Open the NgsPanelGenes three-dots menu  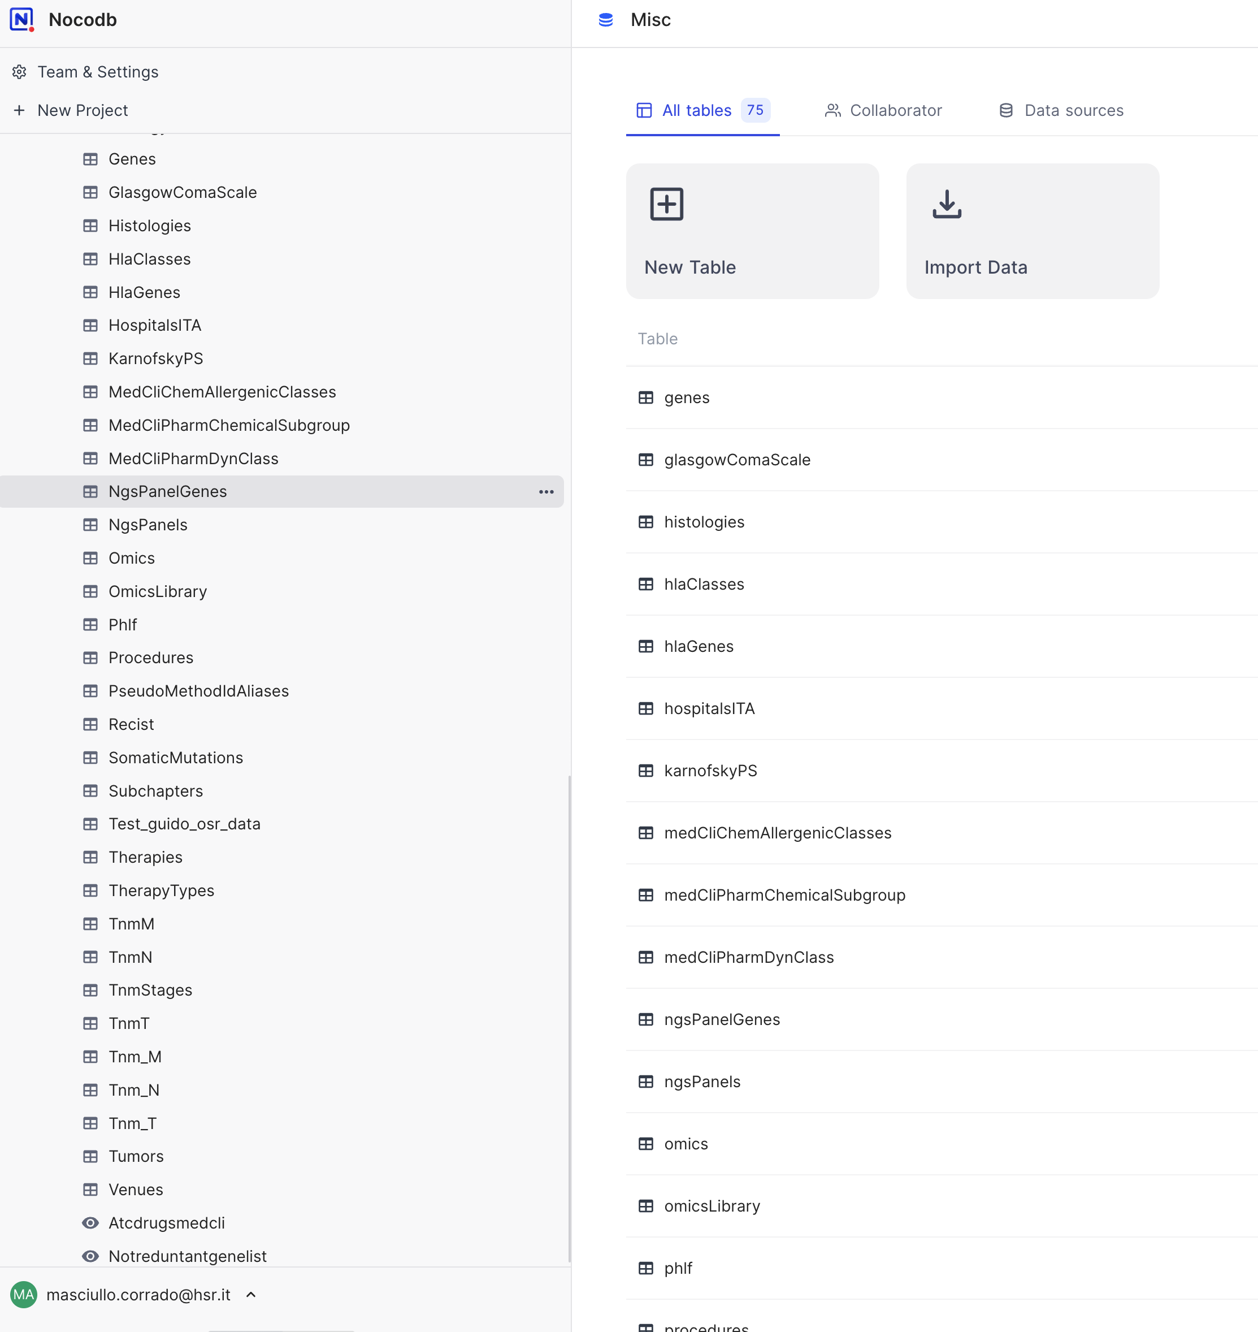[x=546, y=492]
